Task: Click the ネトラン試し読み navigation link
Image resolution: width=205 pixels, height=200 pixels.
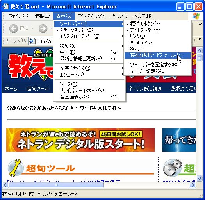Action: 145,89
